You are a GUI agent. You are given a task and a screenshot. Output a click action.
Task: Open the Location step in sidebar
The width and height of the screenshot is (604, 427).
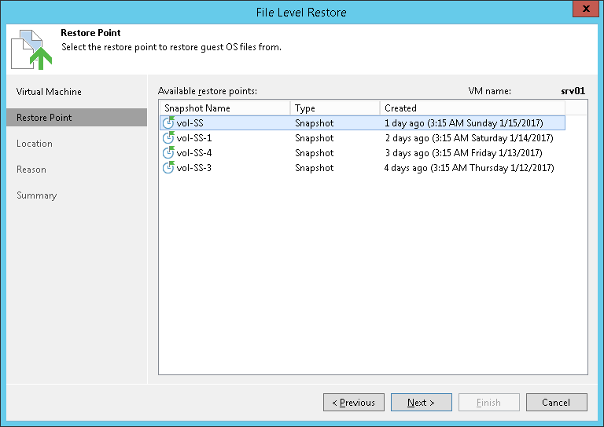point(35,144)
